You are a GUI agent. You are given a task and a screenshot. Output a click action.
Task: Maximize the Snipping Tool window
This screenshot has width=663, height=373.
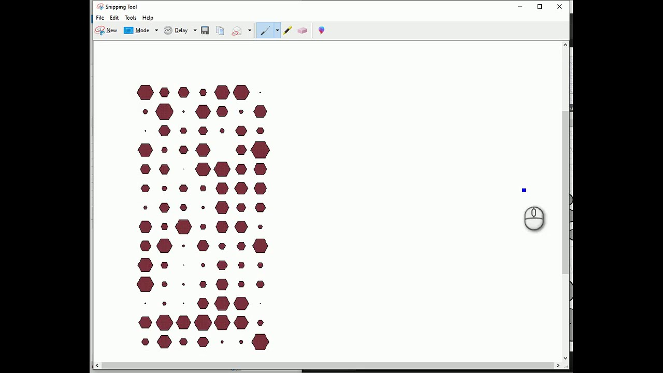[x=539, y=7]
